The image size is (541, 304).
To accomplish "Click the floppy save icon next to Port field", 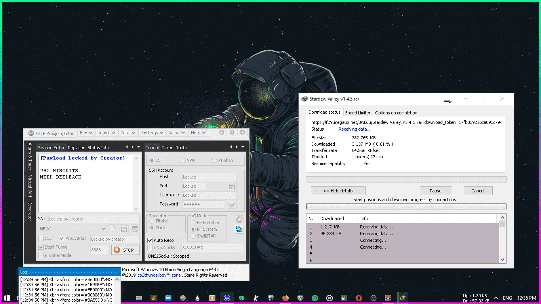I will [232, 186].
